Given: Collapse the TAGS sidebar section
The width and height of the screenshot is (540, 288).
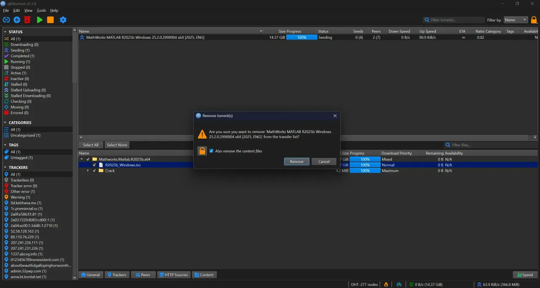Looking at the screenshot, I should tap(5, 145).
